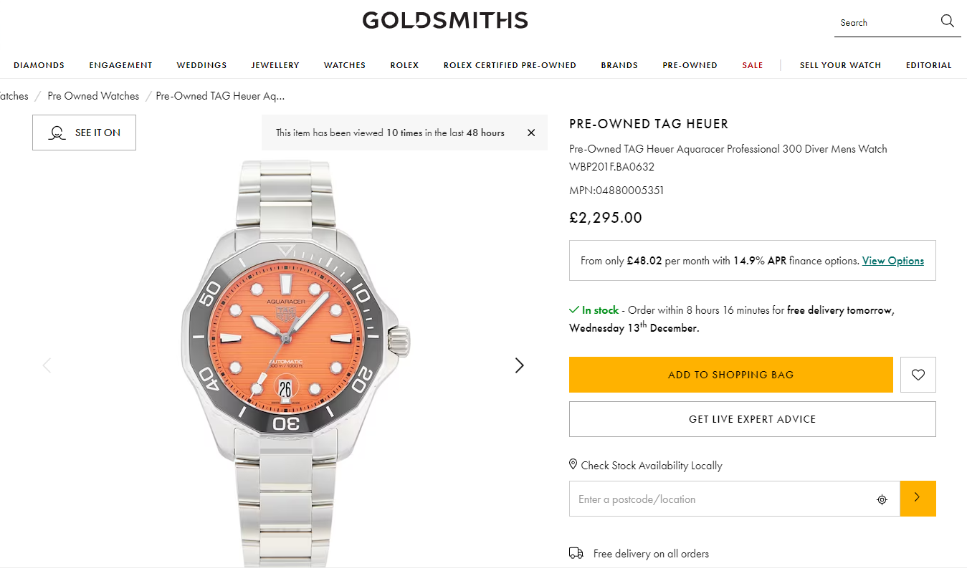Show previous watch image arrow
This screenshot has width=967, height=571.
click(47, 365)
